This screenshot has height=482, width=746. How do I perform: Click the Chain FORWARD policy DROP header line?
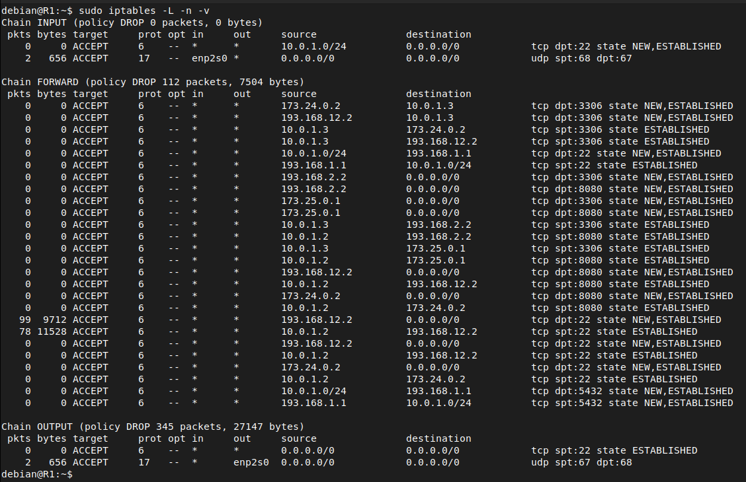coord(153,82)
